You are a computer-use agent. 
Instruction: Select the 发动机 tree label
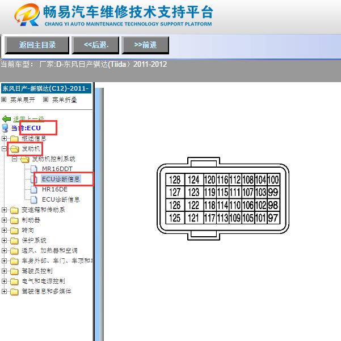(x=31, y=148)
